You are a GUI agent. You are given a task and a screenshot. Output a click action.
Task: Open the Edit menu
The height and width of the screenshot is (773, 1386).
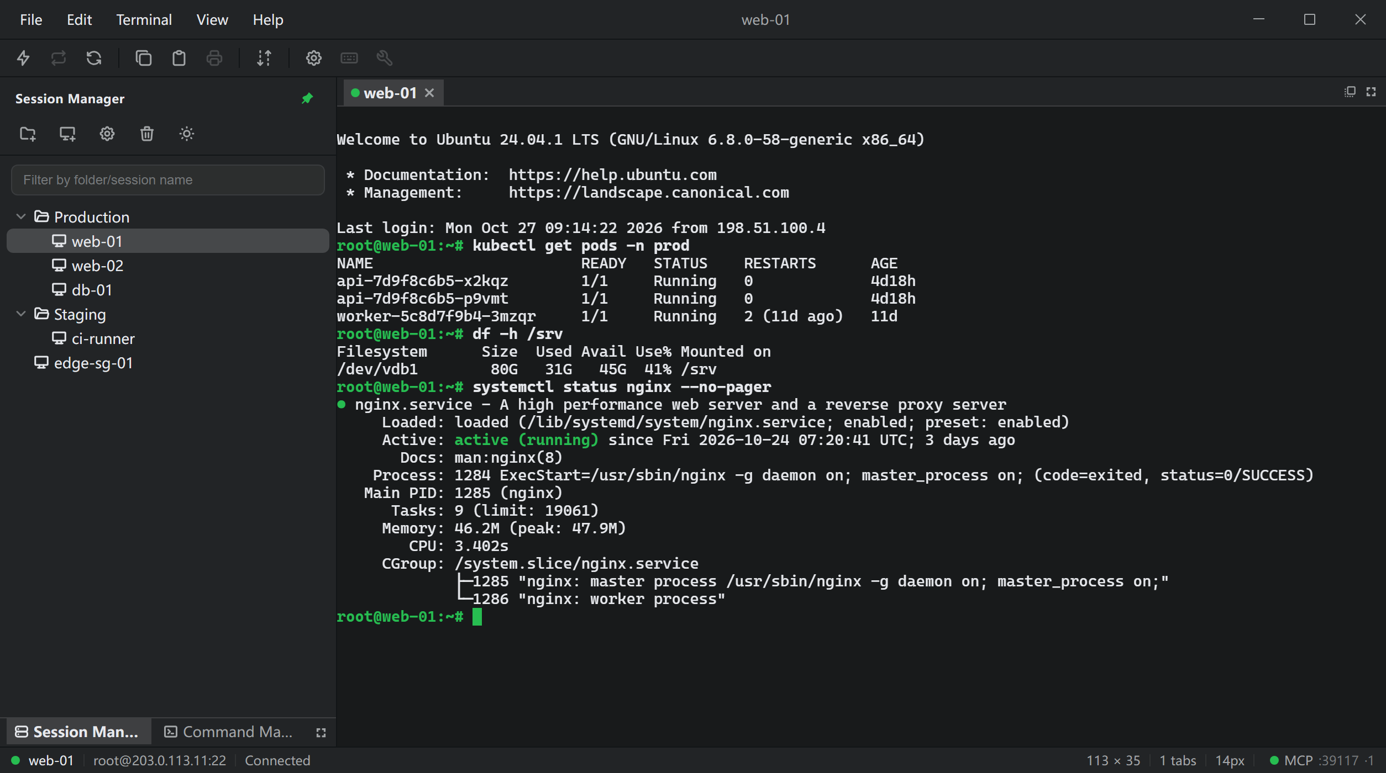[79, 20]
